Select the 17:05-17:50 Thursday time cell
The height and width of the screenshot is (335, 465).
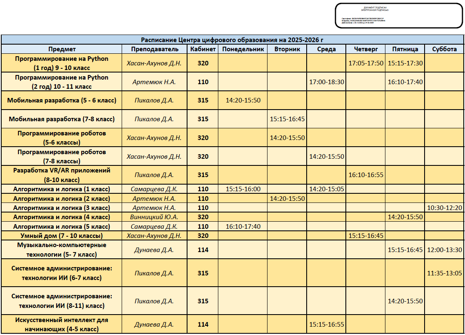365,63
